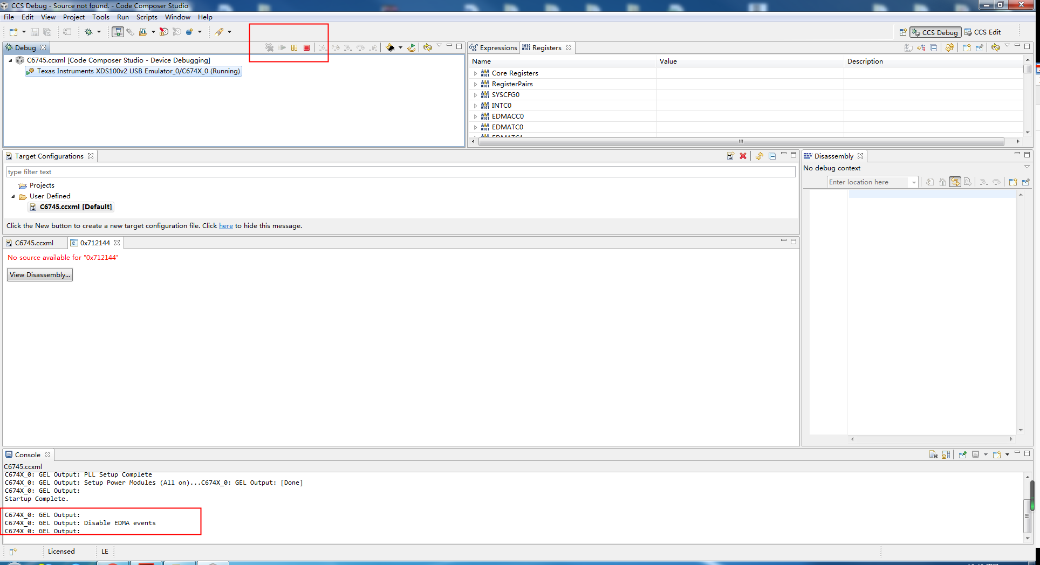Click continuous refresh in Registers view
This screenshot has width=1040, height=565.
(x=950, y=47)
